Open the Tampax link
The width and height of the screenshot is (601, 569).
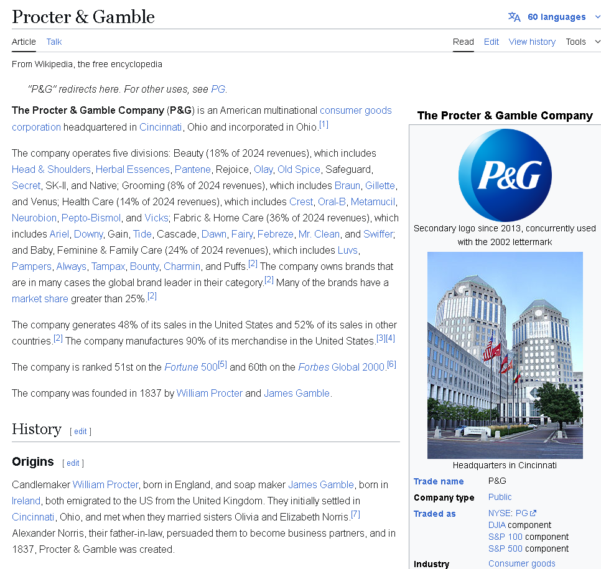pyautogui.click(x=108, y=266)
